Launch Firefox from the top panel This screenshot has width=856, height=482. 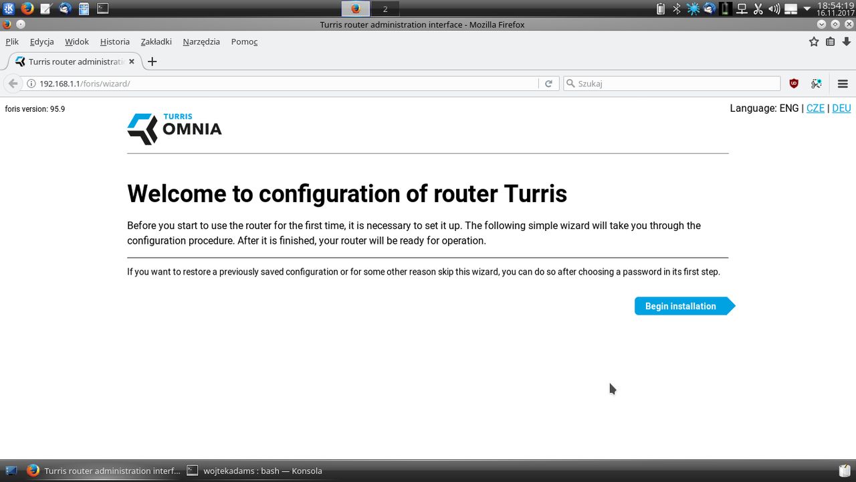(x=27, y=9)
